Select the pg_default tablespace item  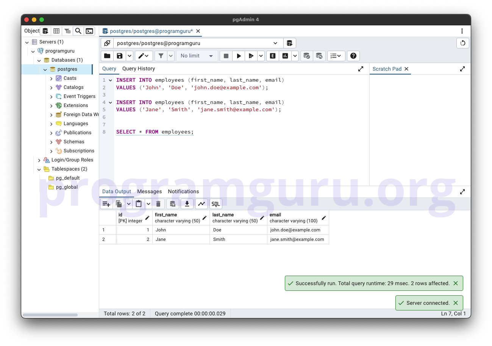[68, 178]
